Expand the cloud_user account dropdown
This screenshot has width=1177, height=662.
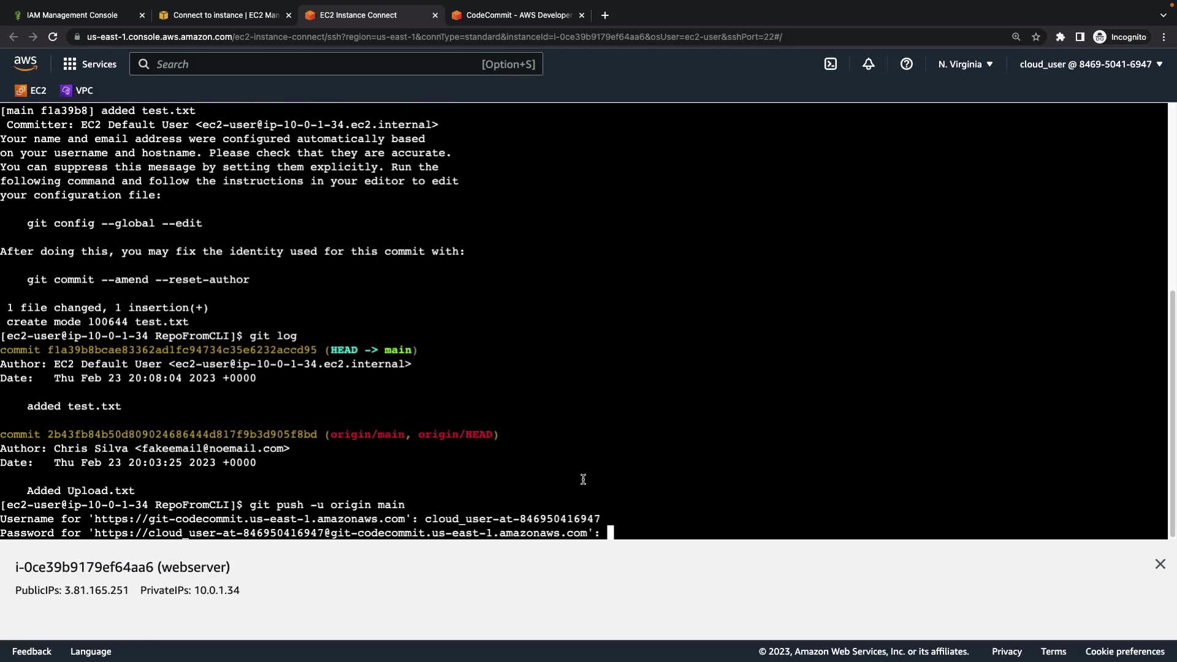coord(1091,64)
